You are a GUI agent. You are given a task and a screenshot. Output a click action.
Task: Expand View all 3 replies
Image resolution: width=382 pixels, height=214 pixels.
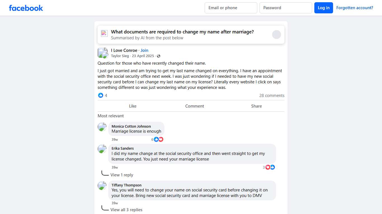[126, 210]
